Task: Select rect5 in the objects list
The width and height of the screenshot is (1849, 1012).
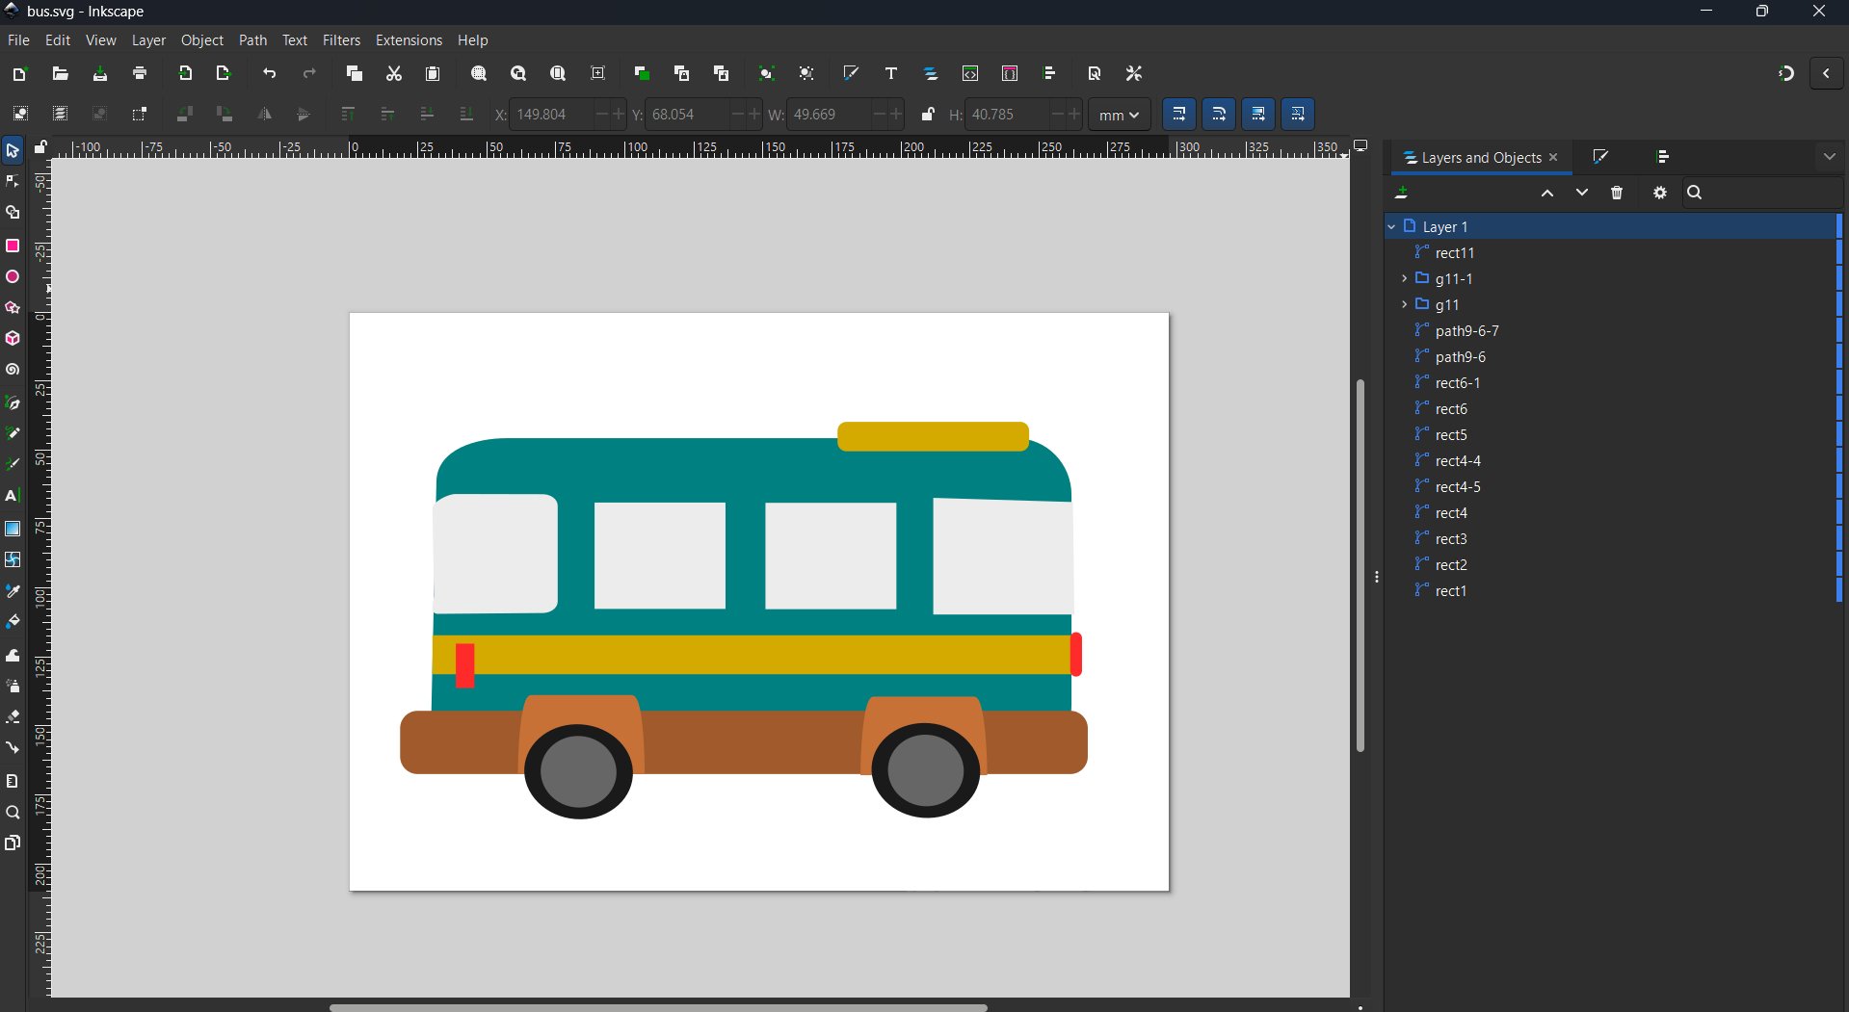Action: tap(1450, 434)
